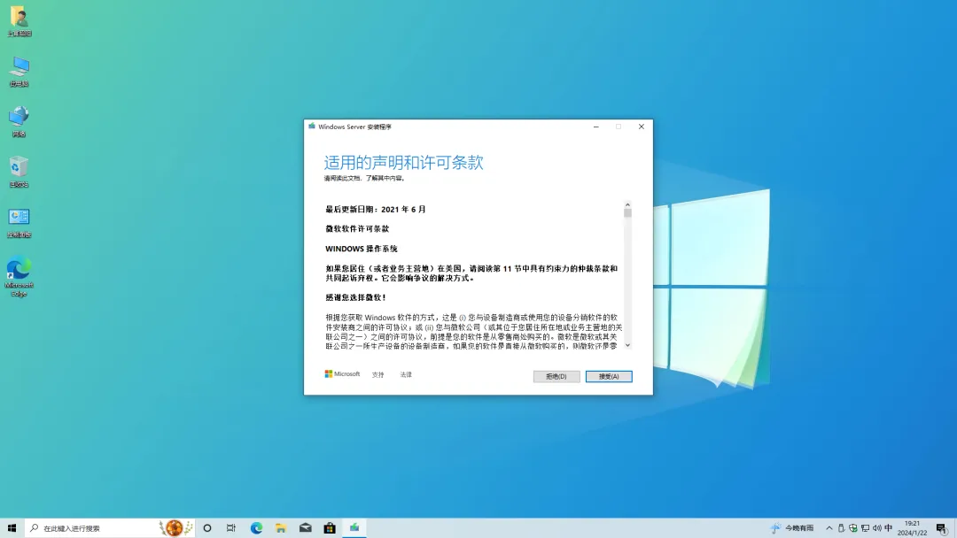Screen dimensions: 957x538
Task: Launch Microsoft Edge from the taskbar
Action: pyautogui.click(x=256, y=527)
